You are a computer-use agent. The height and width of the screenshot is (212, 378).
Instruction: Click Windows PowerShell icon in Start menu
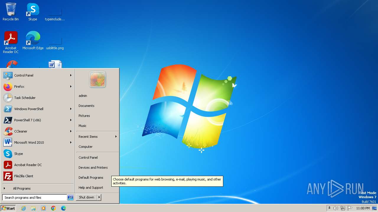(x=8, y=109)
